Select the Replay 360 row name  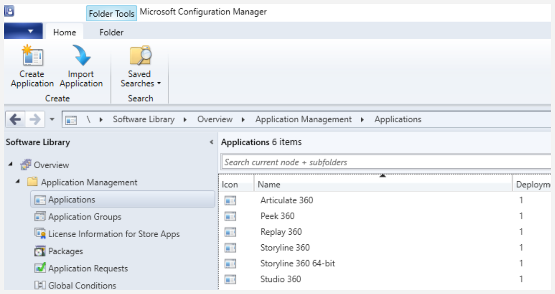pyautogui.click(x=281, y=232)
